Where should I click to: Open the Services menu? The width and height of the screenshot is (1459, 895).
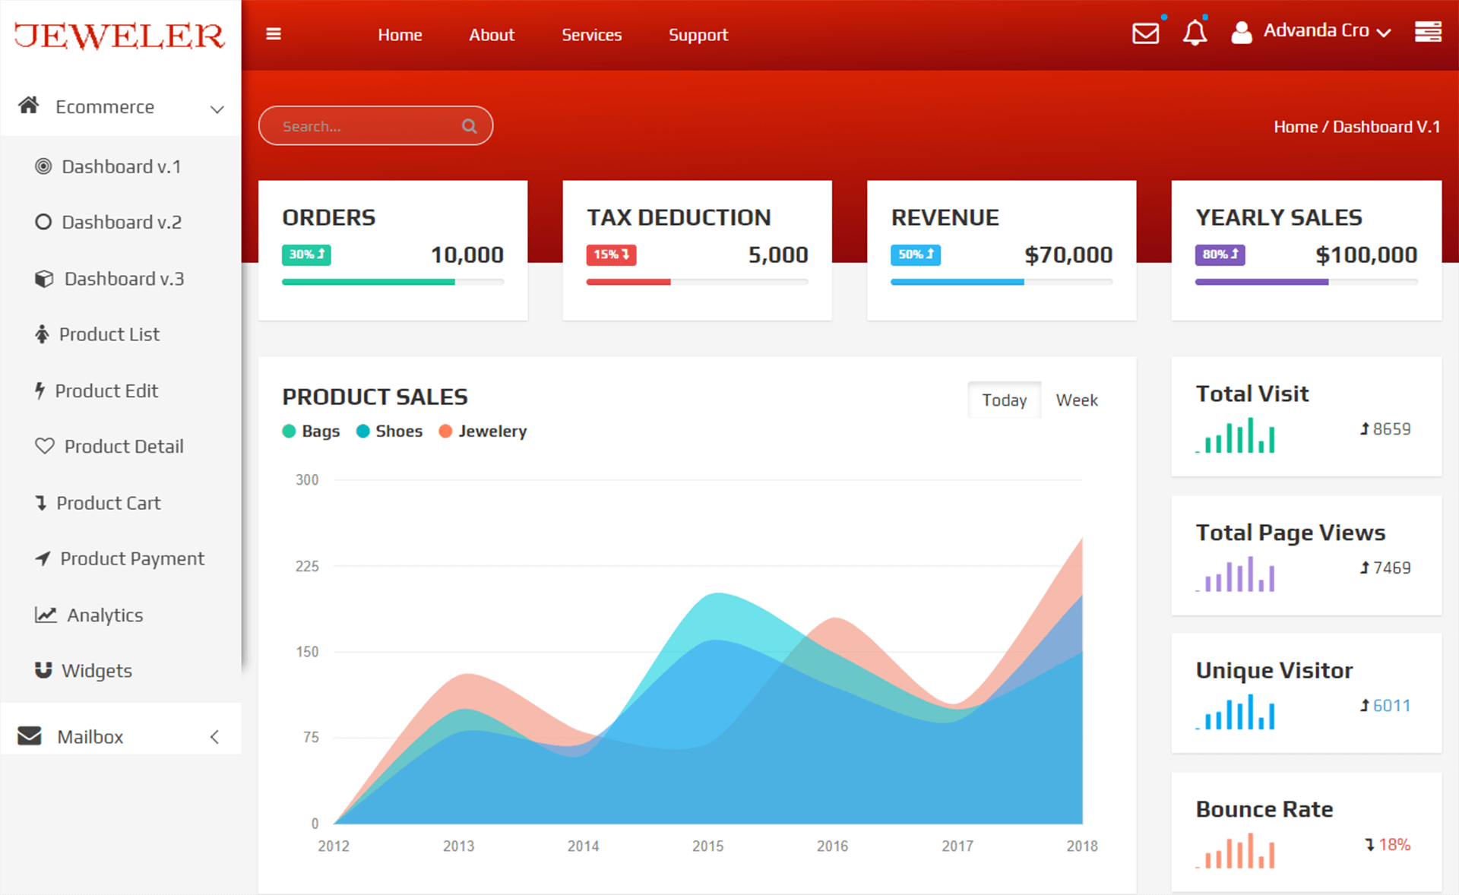[x=592, y=34]
